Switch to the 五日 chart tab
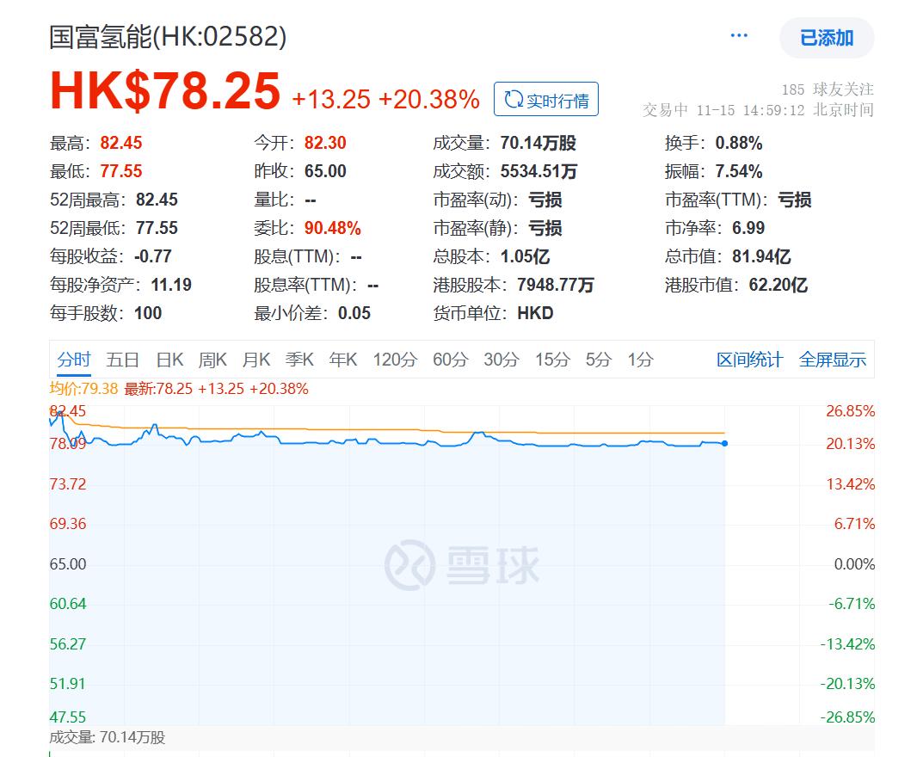The image size is (917, 757). (x=122, y=360)
